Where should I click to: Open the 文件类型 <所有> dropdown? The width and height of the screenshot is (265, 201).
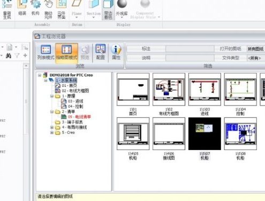tap(256, 58)
